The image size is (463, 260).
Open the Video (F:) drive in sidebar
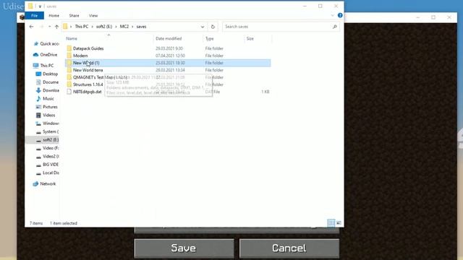(x=51, y=148)
